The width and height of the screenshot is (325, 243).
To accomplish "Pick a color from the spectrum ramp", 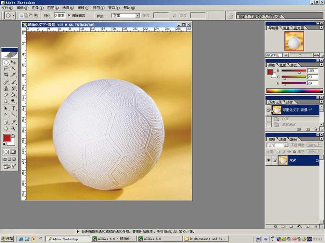I will pyautogui.click(x=294, y=90).
